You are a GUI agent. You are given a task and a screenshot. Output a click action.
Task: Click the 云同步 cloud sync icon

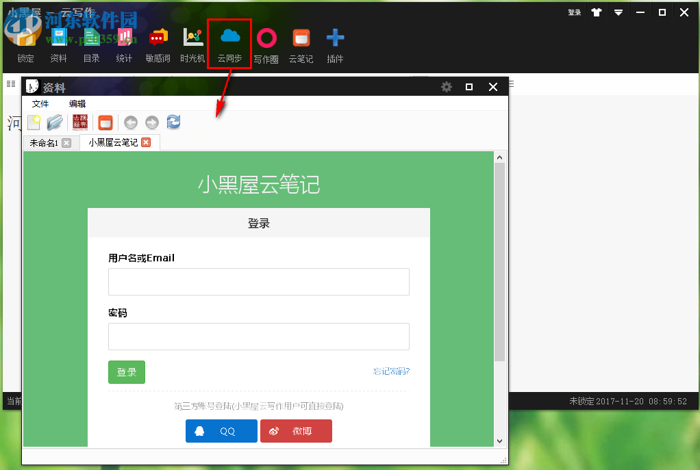pyautogui.click(x=229, y=39)
